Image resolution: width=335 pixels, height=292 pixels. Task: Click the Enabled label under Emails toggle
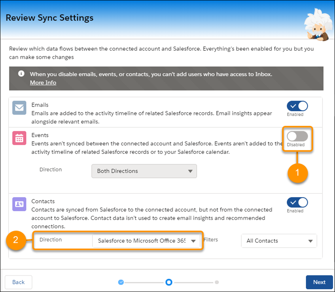point(295,114)
